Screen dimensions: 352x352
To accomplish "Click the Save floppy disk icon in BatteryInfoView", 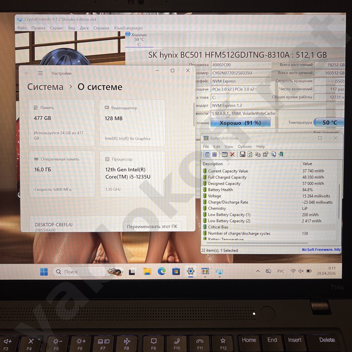I will tap(243, 154).
